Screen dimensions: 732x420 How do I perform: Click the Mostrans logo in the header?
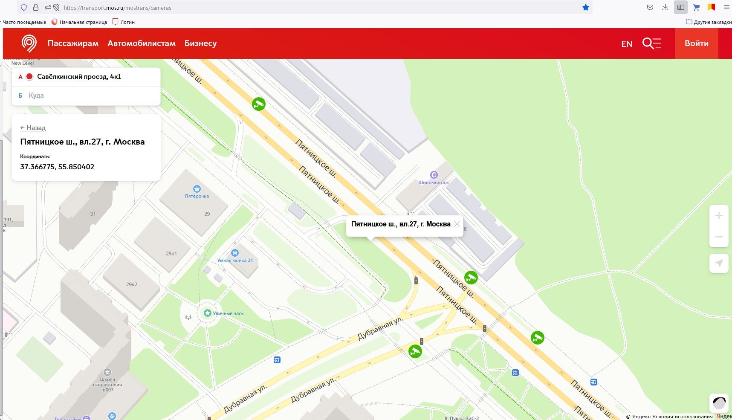29,43
